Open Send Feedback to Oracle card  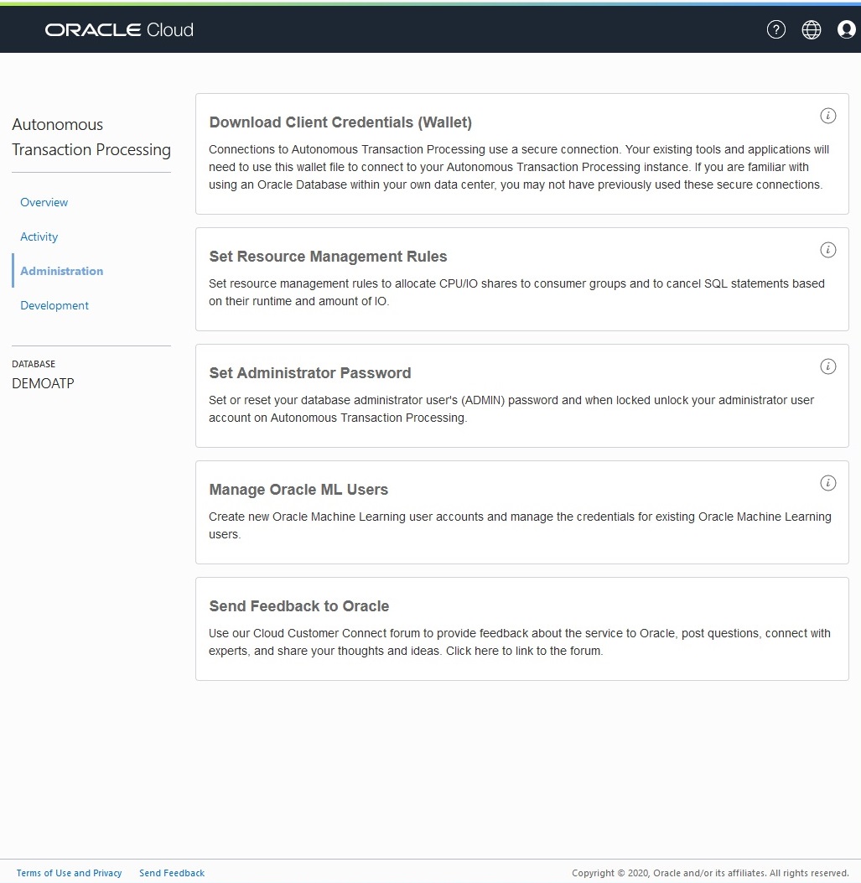(299, 606)
